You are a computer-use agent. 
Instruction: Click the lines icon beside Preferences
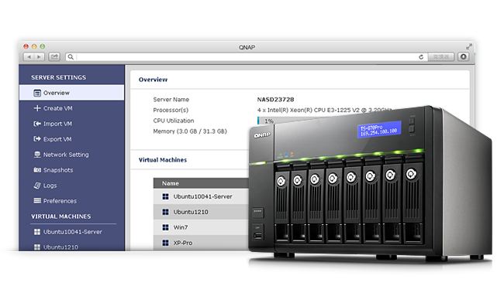(37, 201)
